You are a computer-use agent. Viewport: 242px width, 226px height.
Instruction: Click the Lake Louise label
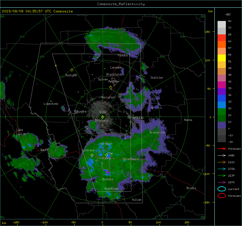21,132
